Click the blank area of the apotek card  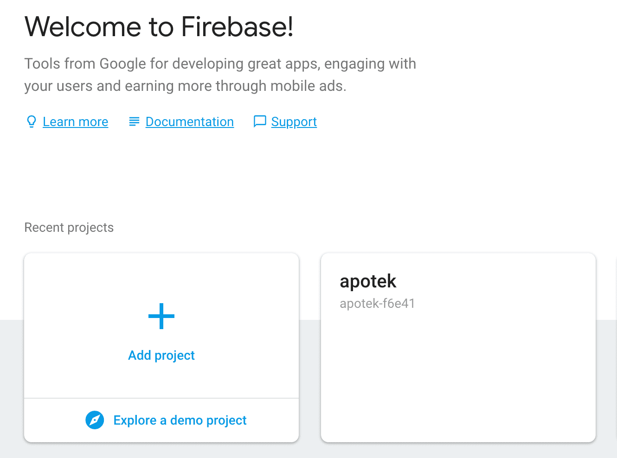point(458,375)
